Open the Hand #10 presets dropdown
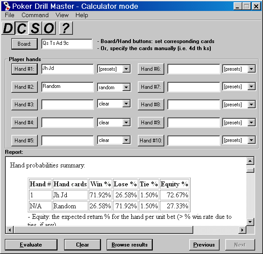The width and height of the screenshot is (263, 254). 239,140
